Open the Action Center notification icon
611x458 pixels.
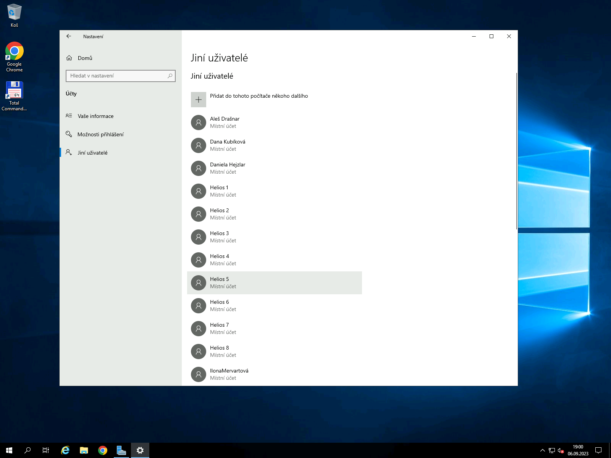598,450
